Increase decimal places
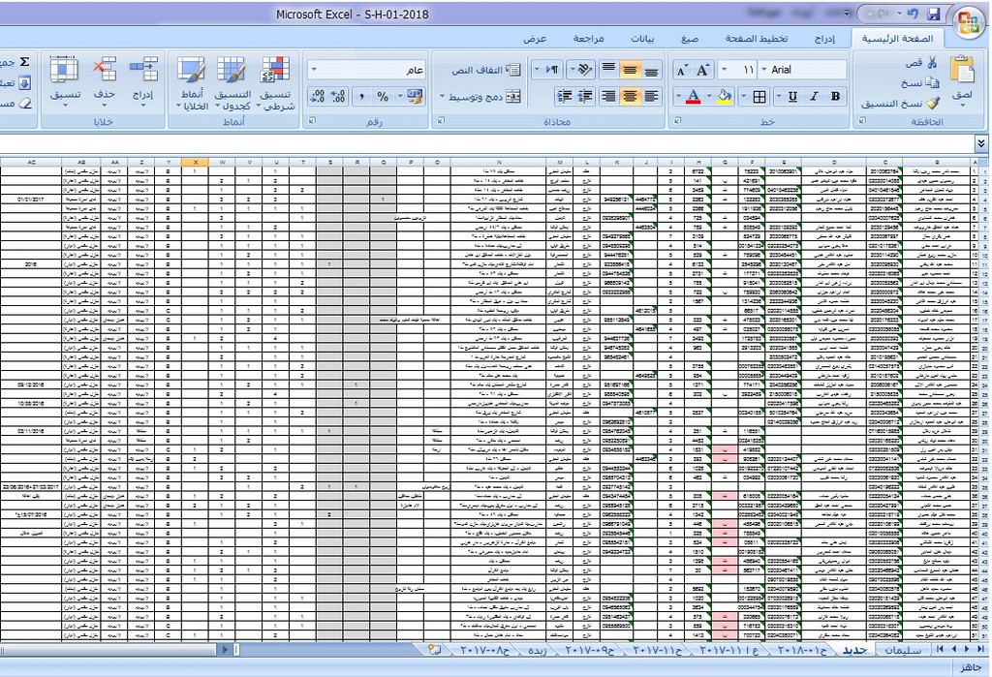 point(338,96)
